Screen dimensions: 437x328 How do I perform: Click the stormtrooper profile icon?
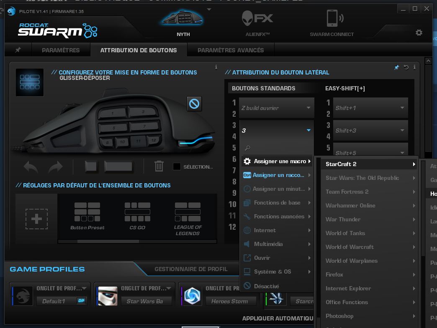(x=108, y=296)
